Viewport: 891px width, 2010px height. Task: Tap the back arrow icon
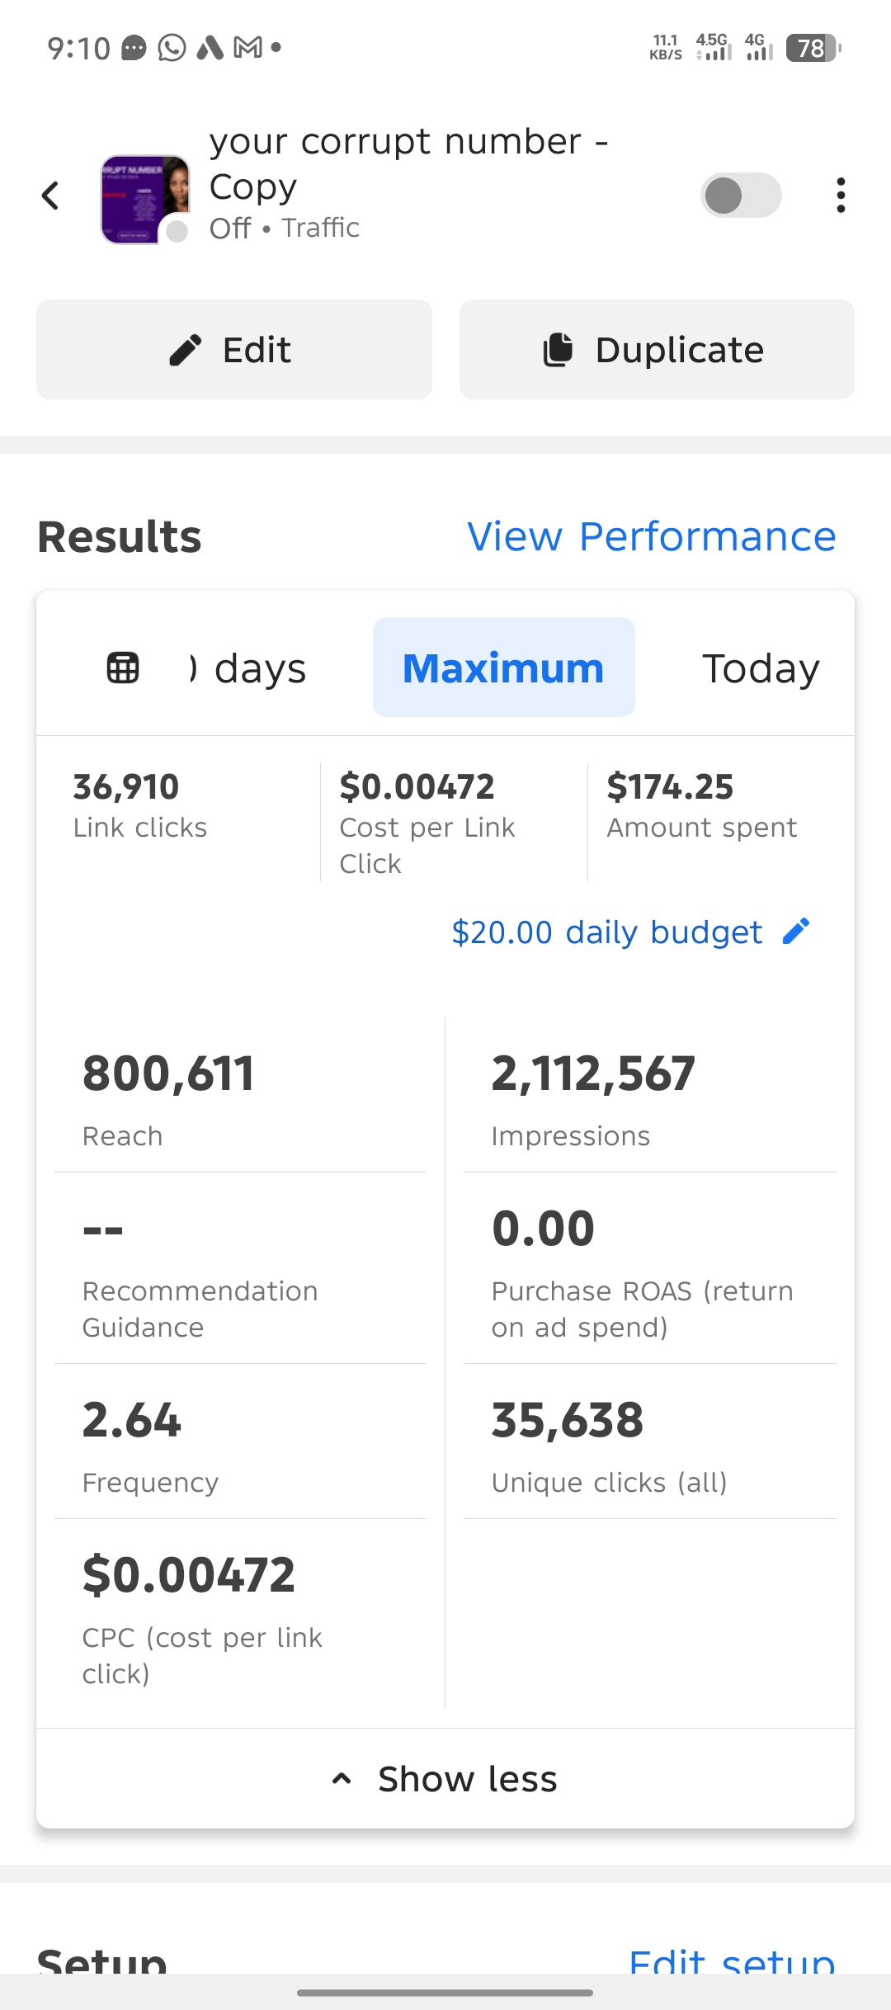[51, 196]
